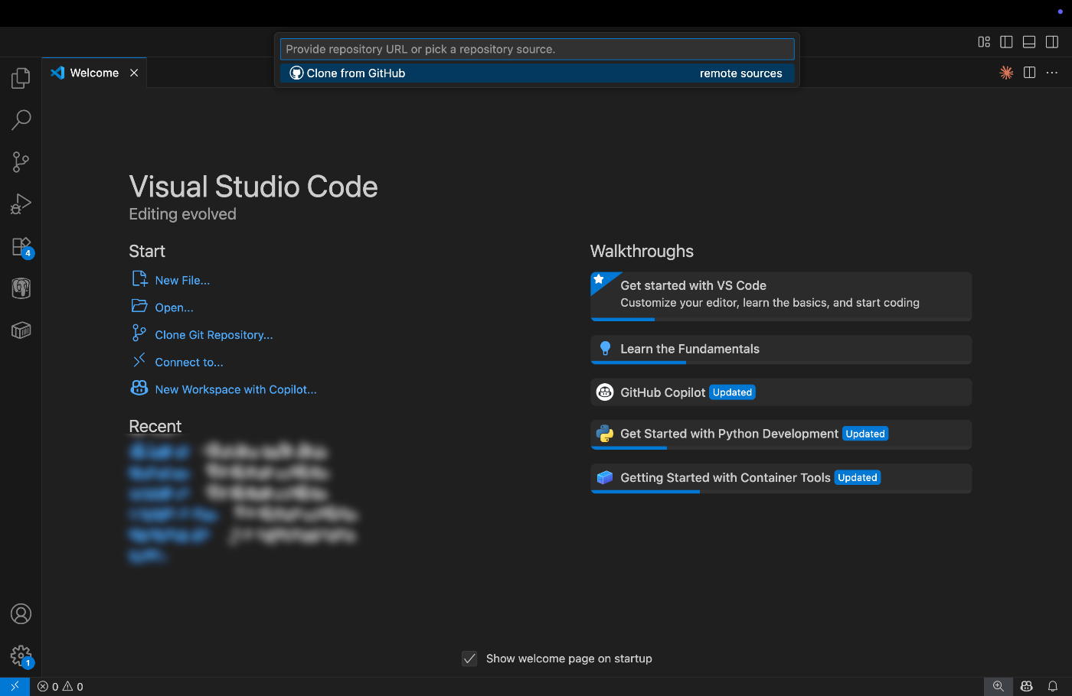Screen dimensions: 1072x696
Task: Click Customize Layout icon in title bar
Action: click(984, 42)
